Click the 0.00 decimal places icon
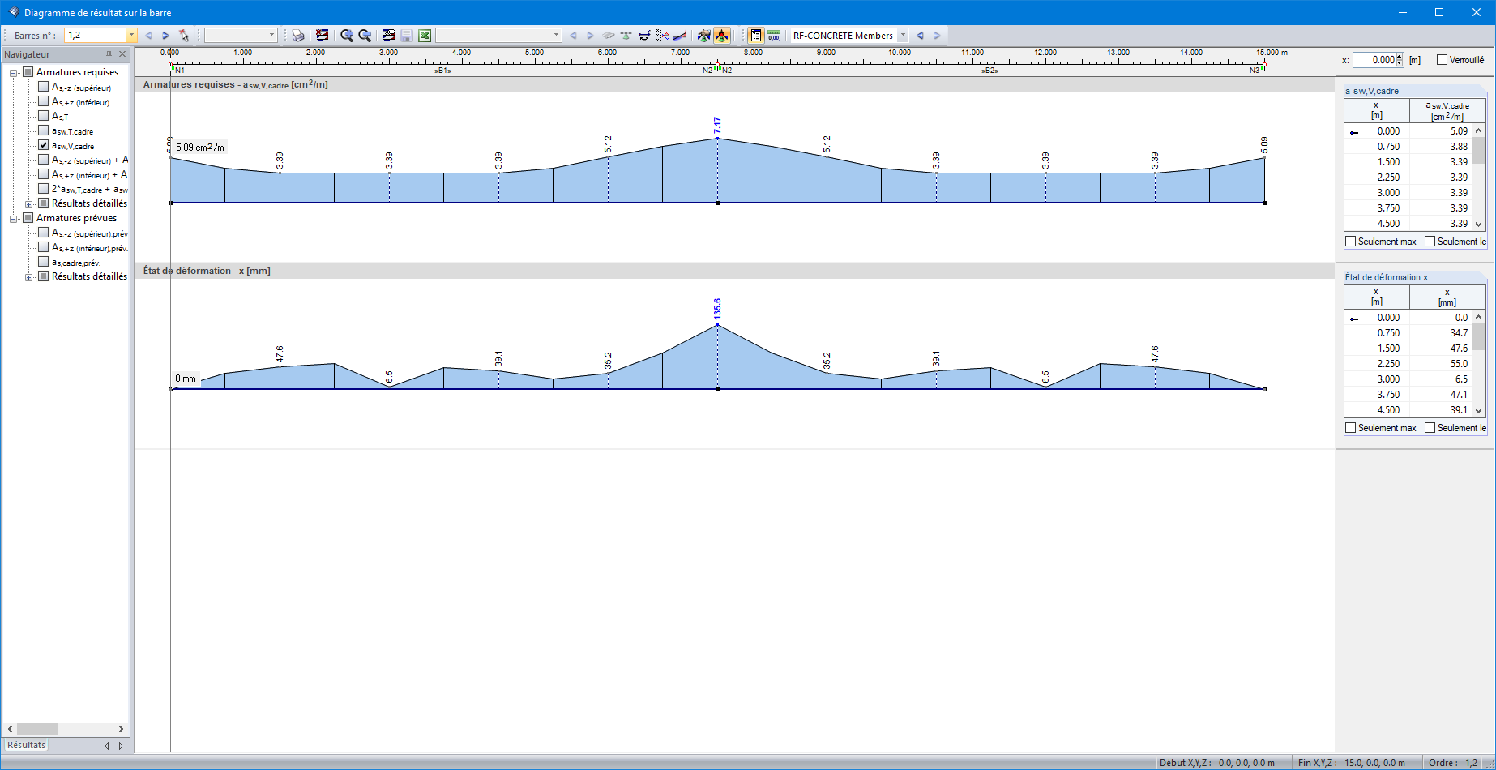 (774, 36)
